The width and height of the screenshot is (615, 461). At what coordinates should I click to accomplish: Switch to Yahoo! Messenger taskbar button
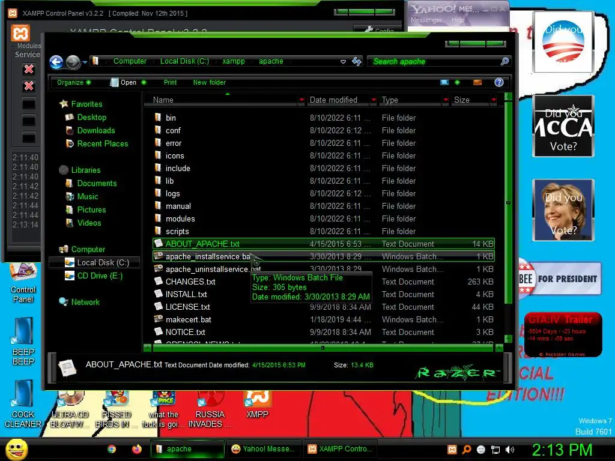pyautogui.click(x=263, y=449)
